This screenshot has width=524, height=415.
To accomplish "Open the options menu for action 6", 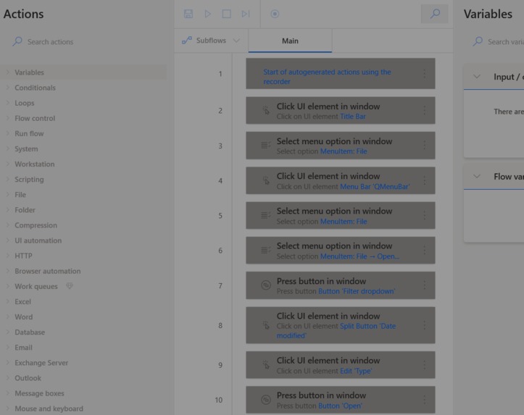I will [425, 251].
